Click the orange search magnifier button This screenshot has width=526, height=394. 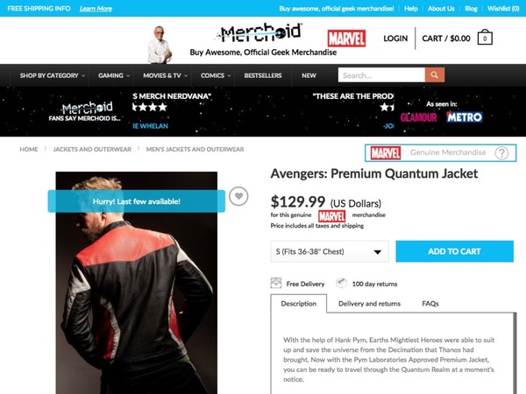pyautogui.click(x=435, y=75)
